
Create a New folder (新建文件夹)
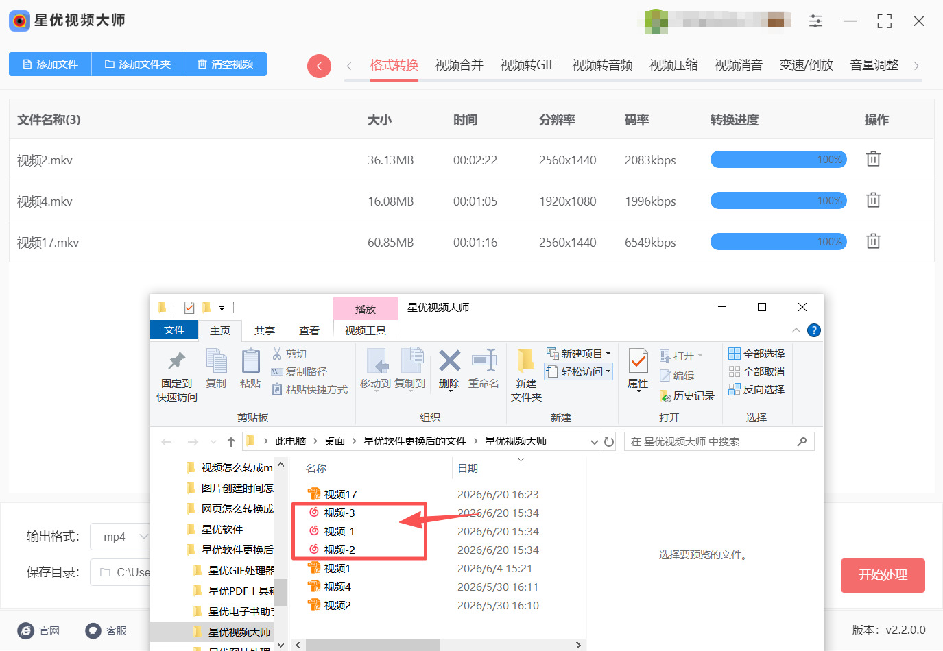coord(526,376)
